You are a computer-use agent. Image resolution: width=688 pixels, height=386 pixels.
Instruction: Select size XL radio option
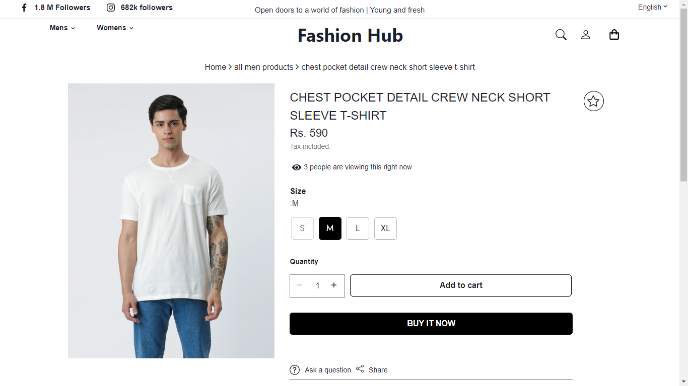point(385,228)
